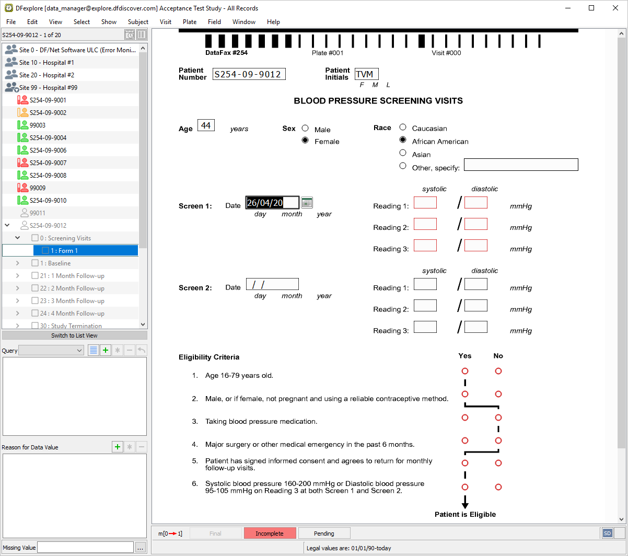
Task: Open the calendar picker for Screen 1 date
Action: (x=307, y=203)
